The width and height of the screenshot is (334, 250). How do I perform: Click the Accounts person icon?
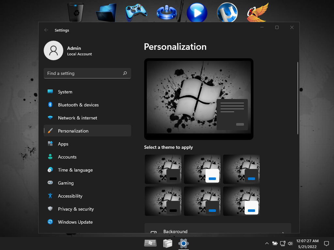click(50, 157)
